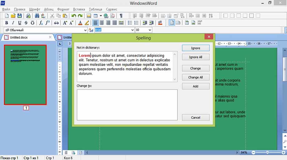Close the Spelling dialog with red X

tap(209, 37)
